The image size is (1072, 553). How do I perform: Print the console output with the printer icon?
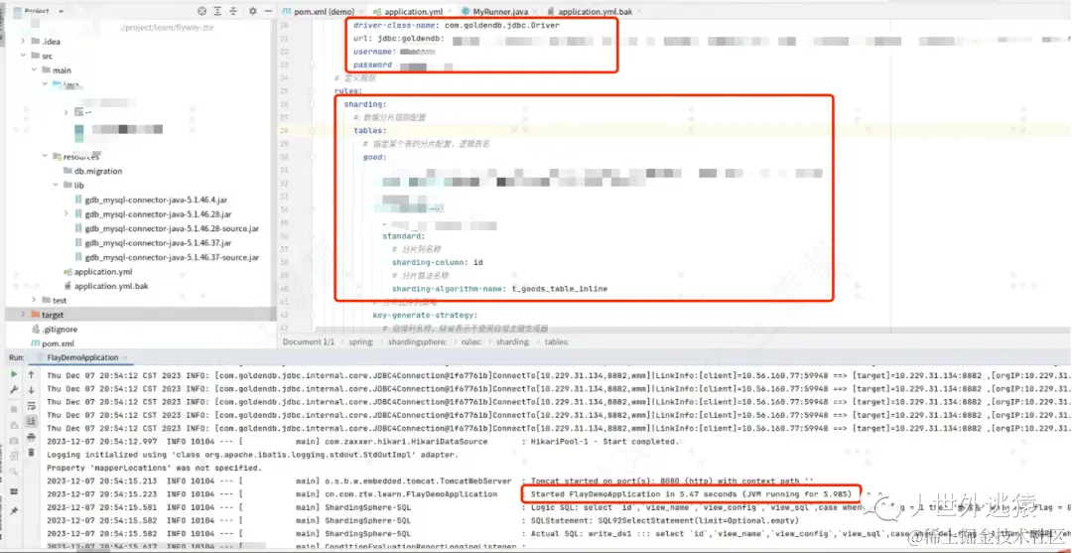(31, 437)
